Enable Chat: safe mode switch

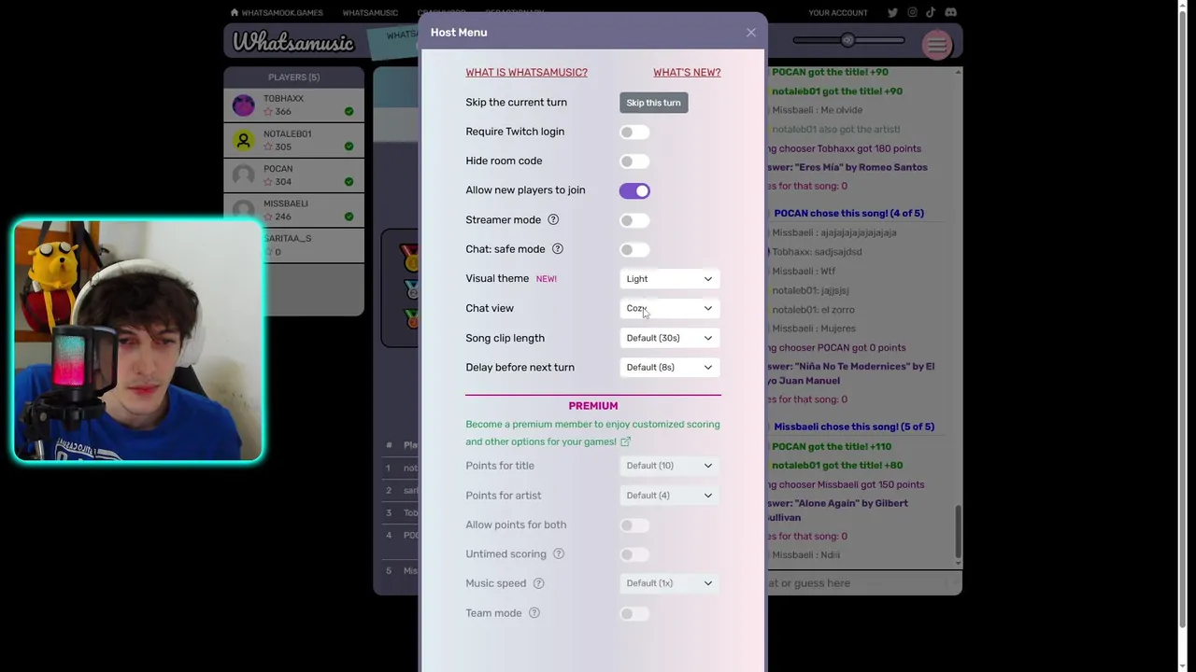tap(634, 249)
